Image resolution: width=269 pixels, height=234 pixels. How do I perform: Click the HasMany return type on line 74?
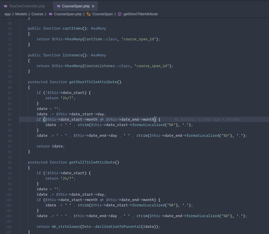pyautogui.click(x=99, y=55)
